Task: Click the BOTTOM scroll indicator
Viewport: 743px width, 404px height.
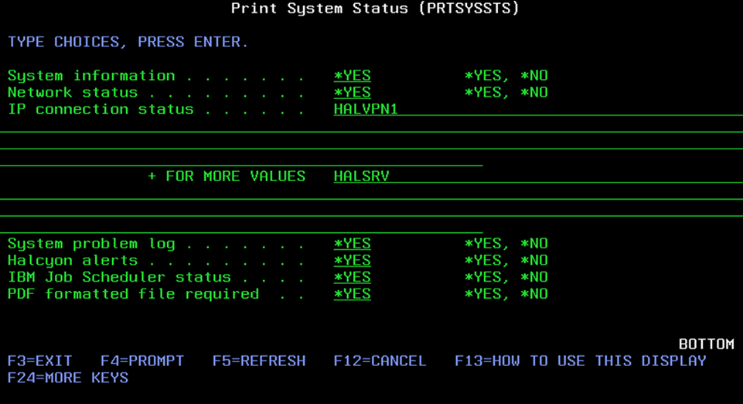Action: coord(706,344)
